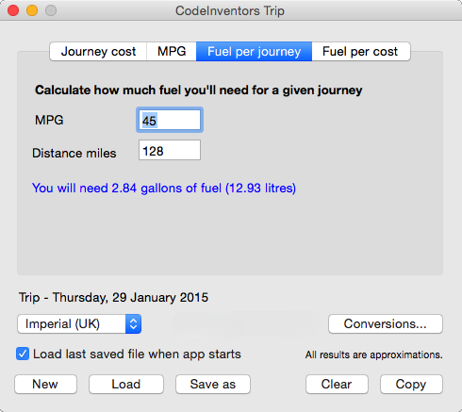Screen dimensions: 462x412
Task: Click the New button
Action: (45, 384)
